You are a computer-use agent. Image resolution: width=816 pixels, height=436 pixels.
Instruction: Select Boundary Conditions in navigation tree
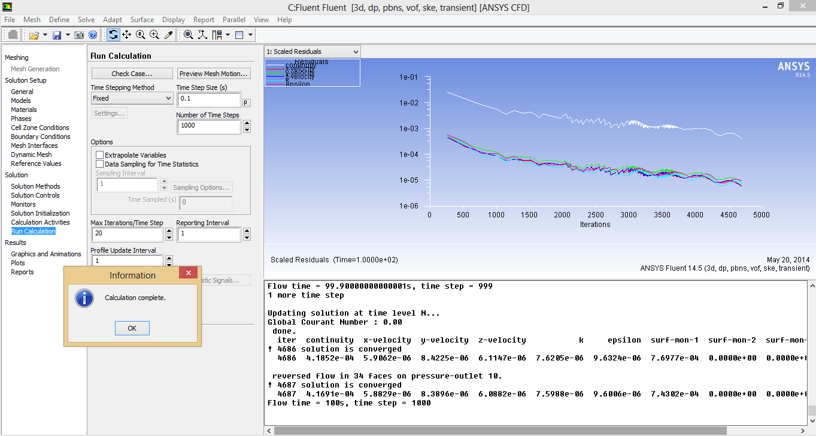click(41, 137)
